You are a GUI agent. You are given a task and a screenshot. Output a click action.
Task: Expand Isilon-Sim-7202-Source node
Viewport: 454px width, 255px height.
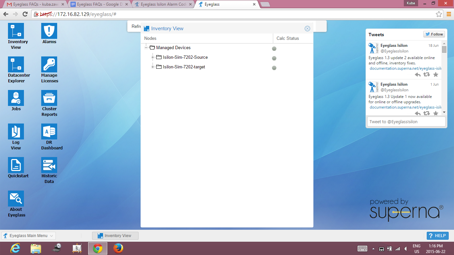click(x=153, y=57)
